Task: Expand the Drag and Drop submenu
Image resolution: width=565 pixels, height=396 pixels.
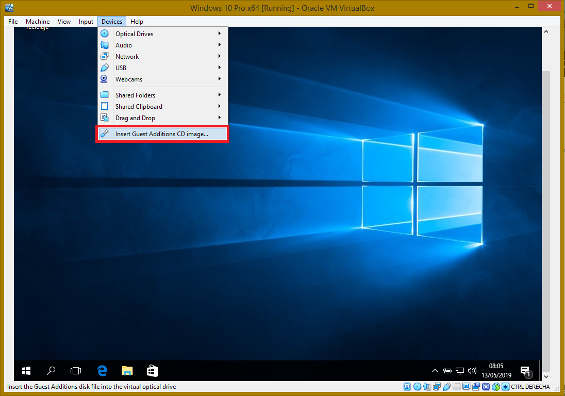Action: pyautogui.click(x=162, y=118)
